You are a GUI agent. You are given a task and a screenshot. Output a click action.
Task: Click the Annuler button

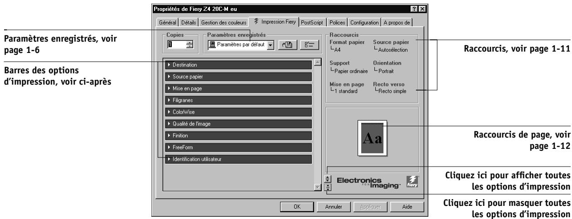[334, 206]
